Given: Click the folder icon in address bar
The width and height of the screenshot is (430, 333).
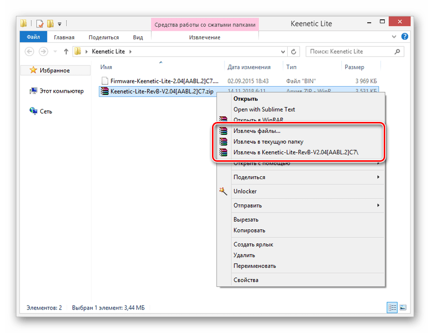Looking at the screenshot, I should coord(78,51).
